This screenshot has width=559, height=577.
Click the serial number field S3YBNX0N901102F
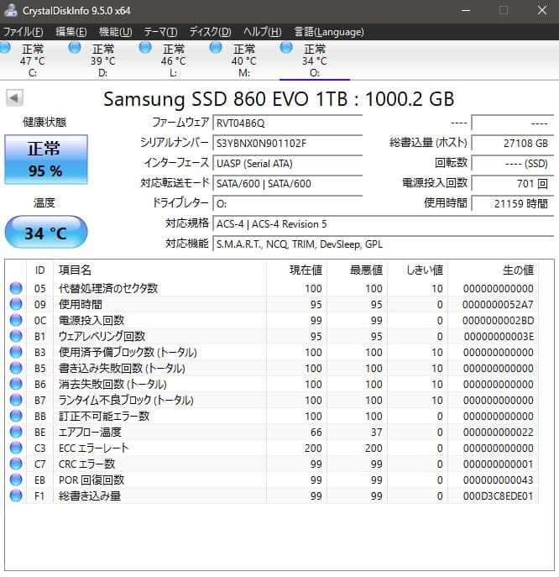[288, 143]
